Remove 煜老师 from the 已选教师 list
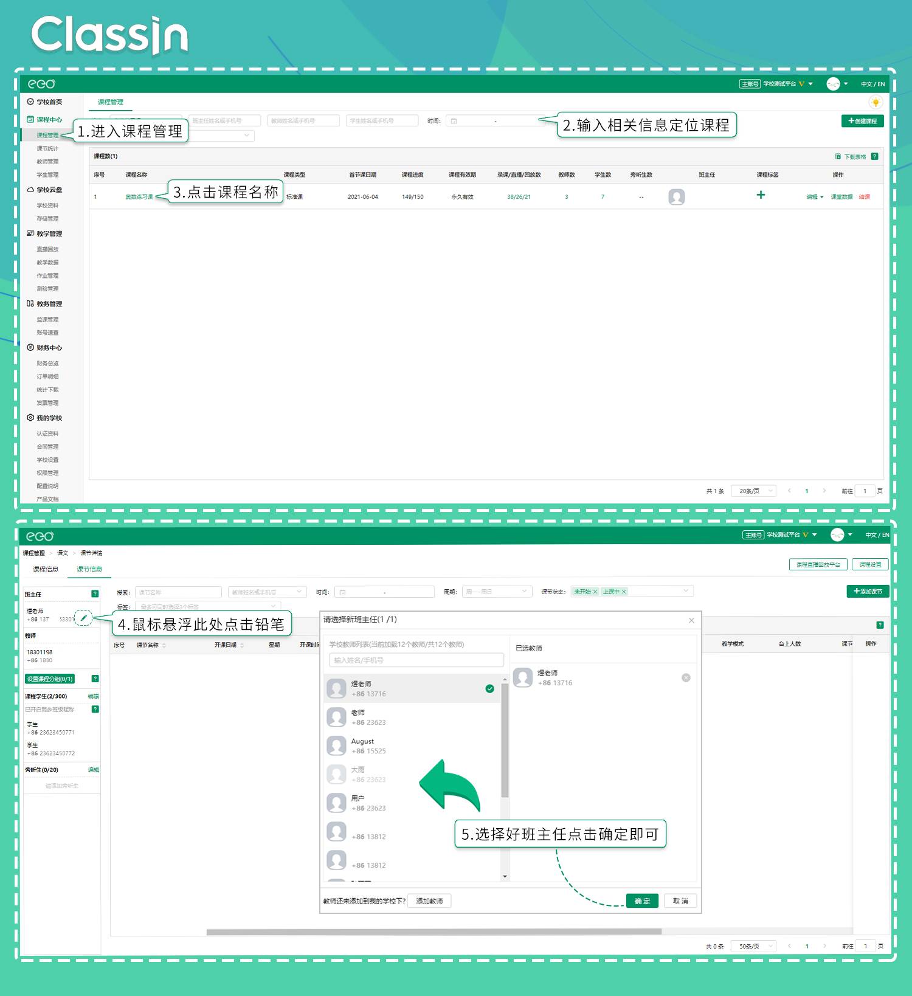Viewport: 912px width, 996px height. pos(686,677)
